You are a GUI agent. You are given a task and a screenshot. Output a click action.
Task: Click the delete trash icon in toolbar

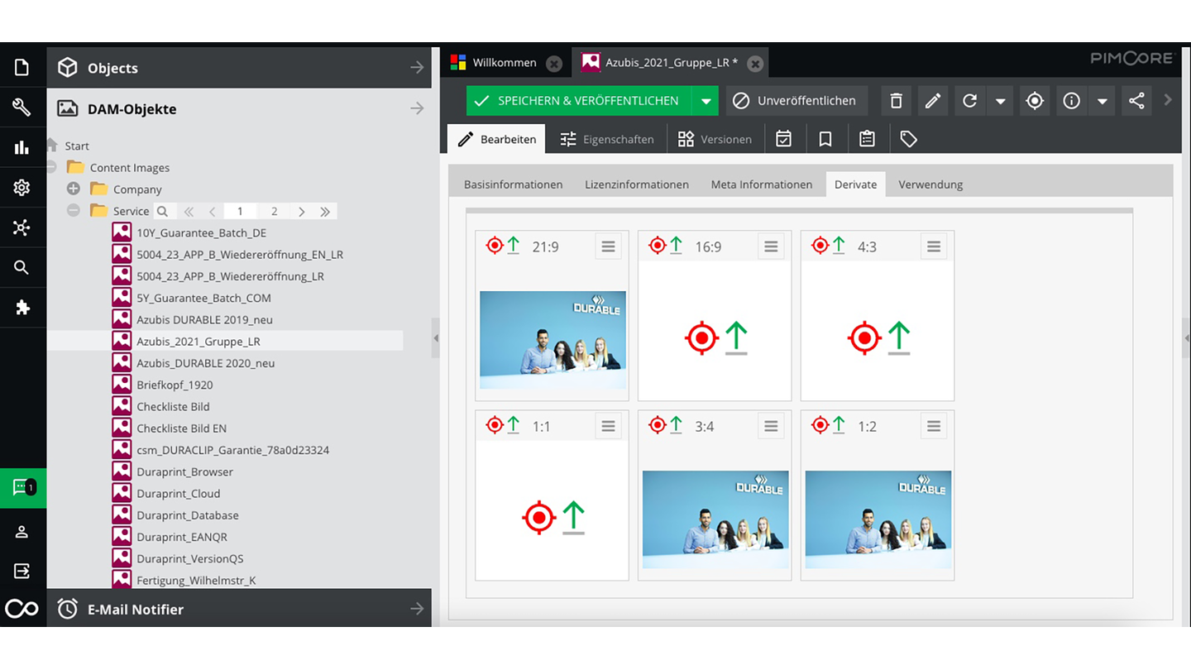pyautogui.click(x=896, y=101)
